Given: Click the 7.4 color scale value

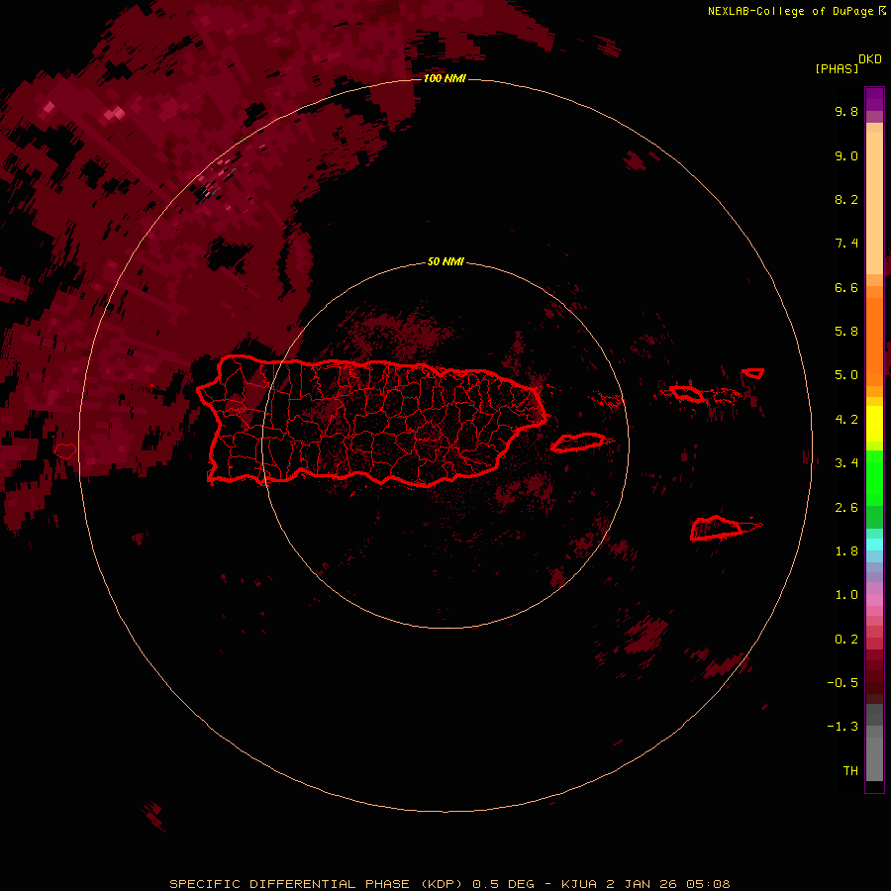Looking at the screenshot, I should 846,244.
